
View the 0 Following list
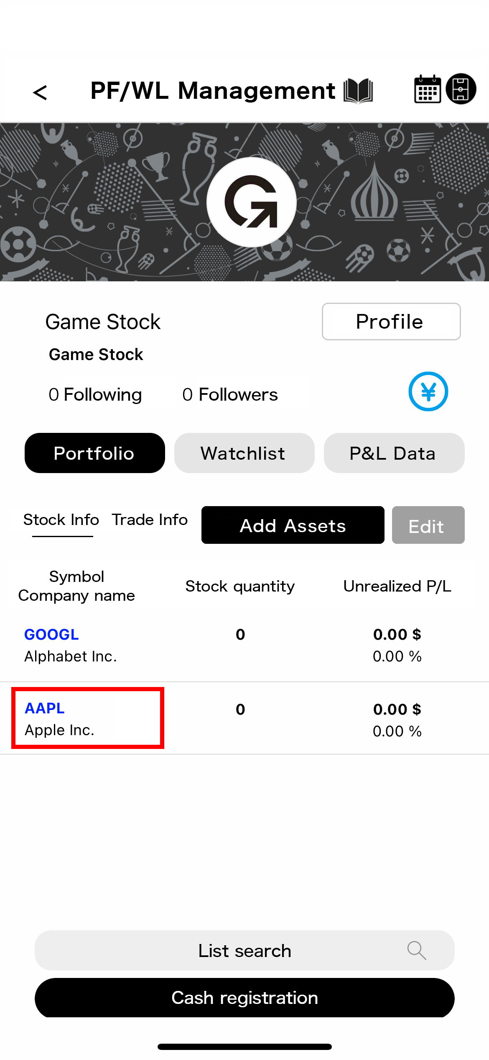(x=95, y=394)
